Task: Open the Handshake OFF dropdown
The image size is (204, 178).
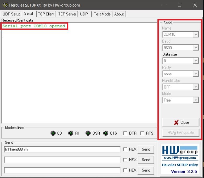Action: click(x=196, y=87)
